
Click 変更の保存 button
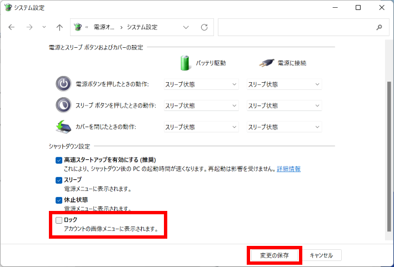(274, 255)
